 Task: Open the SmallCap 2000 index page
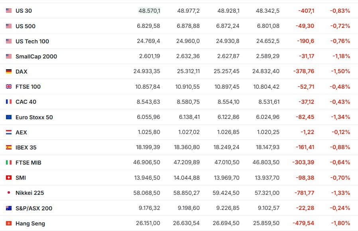point(36,56)
